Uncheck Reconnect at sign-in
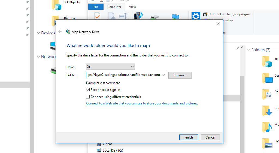The image size is (279, 153). tap(88, 90)
